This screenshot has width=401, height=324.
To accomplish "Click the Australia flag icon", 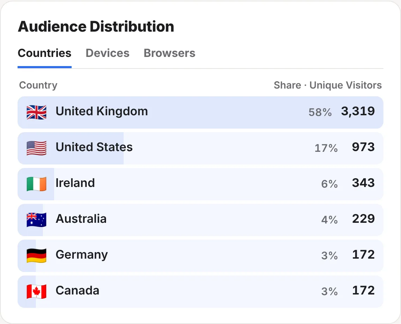I will coord(37,220).
